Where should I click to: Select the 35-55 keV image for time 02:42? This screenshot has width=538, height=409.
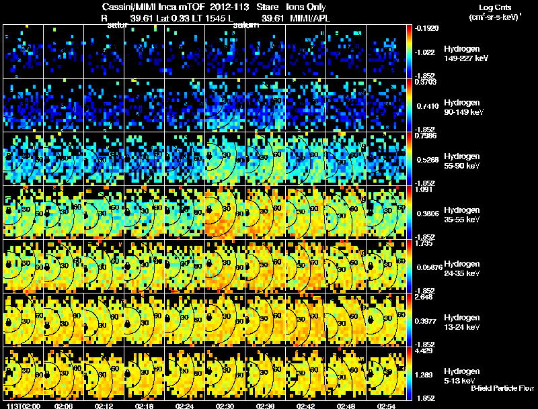click(x=305, y=213)
